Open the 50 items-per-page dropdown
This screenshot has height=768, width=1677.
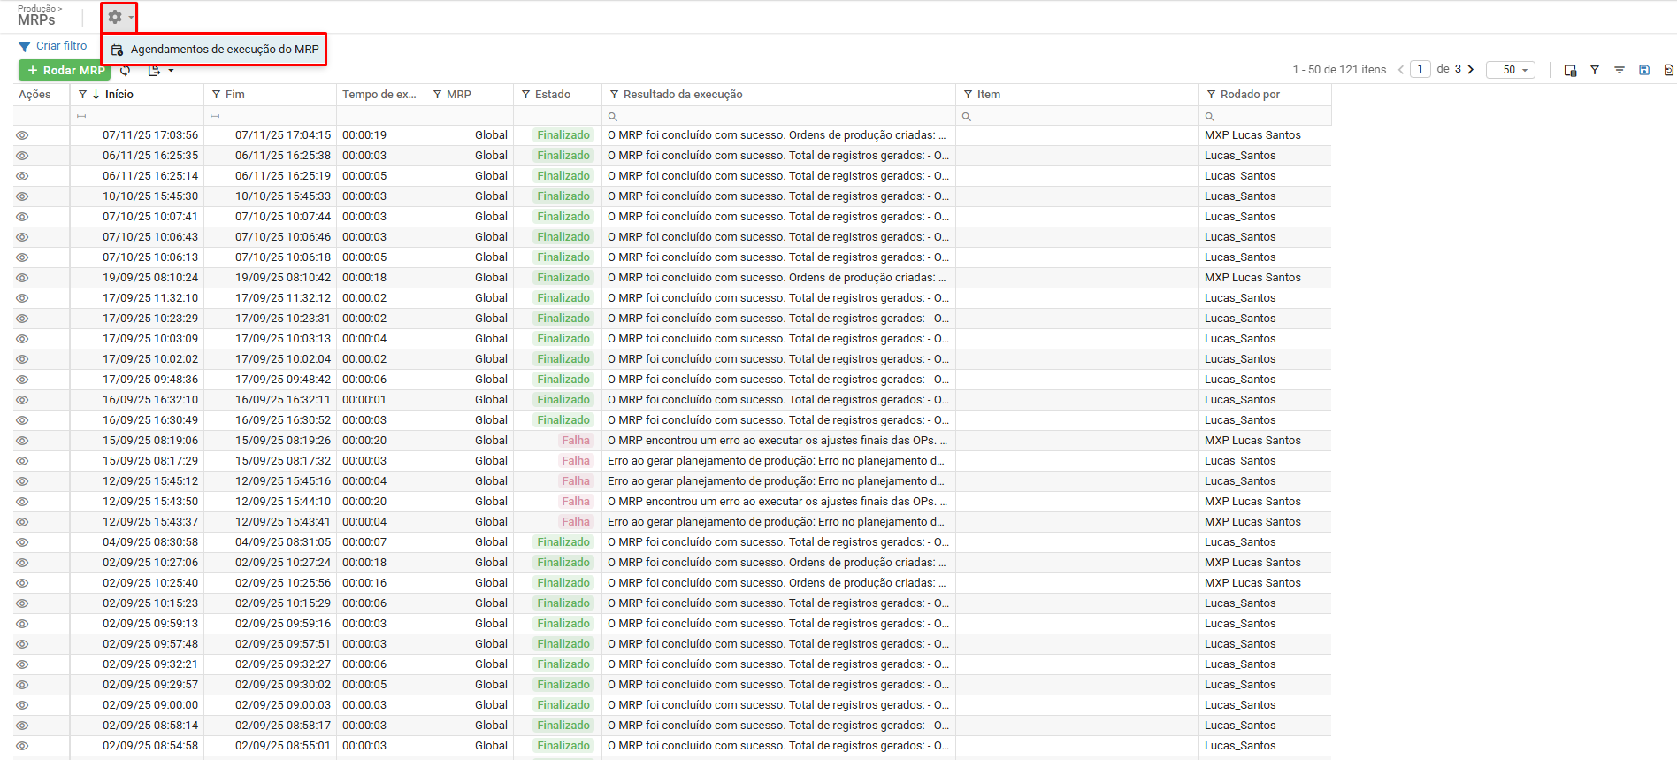tap(1511, 70)
